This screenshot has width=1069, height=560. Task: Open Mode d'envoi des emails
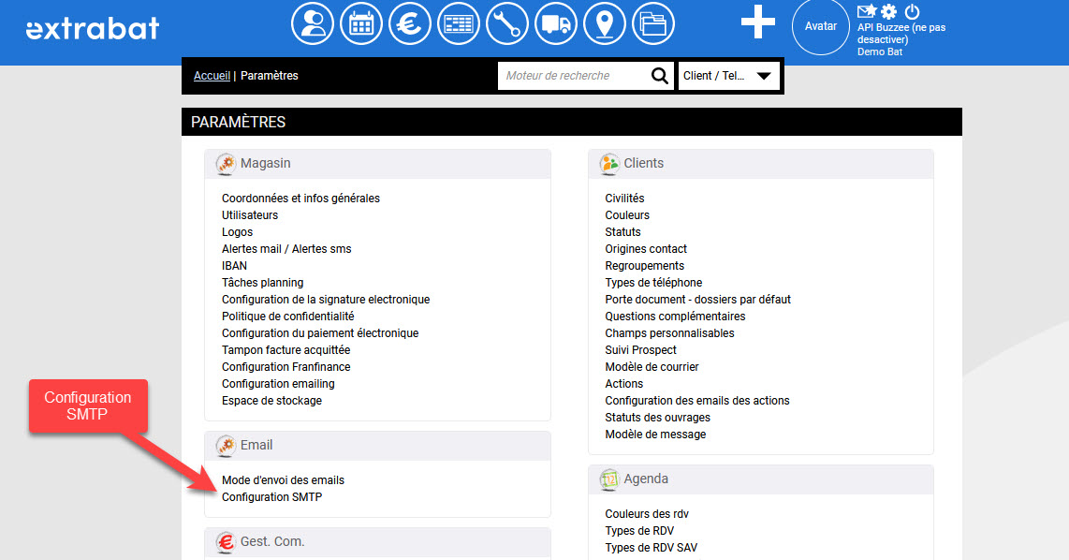283,480
